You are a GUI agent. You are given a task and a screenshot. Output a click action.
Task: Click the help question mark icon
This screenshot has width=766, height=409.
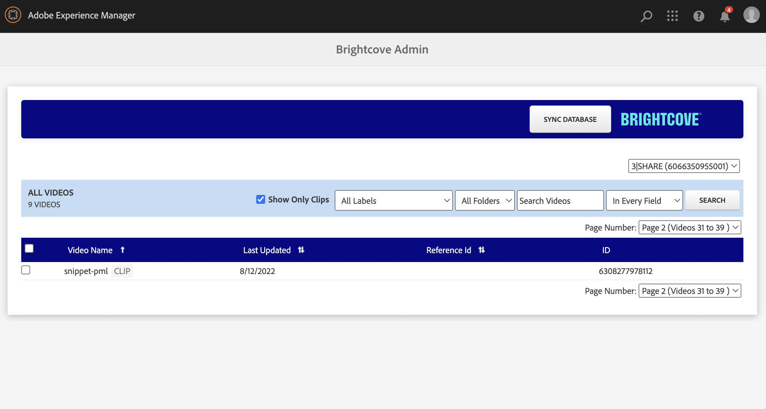tap(699, 15)
